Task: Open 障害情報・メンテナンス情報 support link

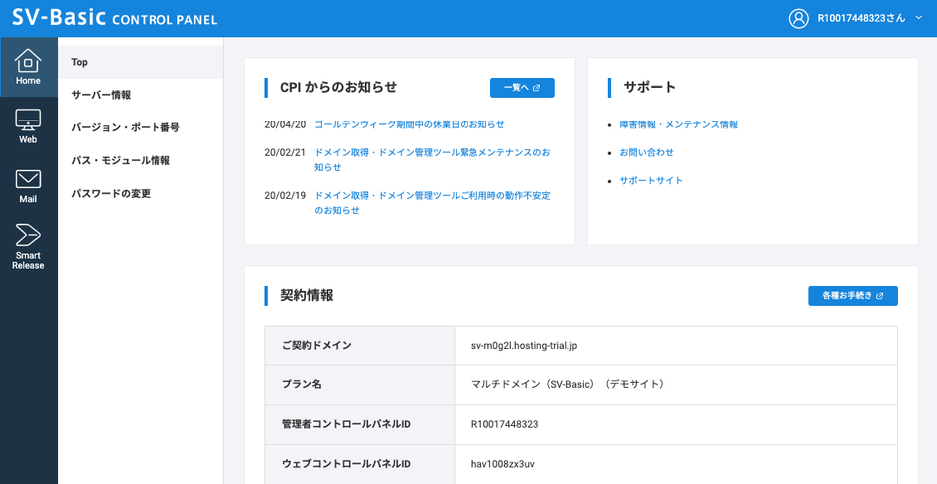Action: coord(678,124)
